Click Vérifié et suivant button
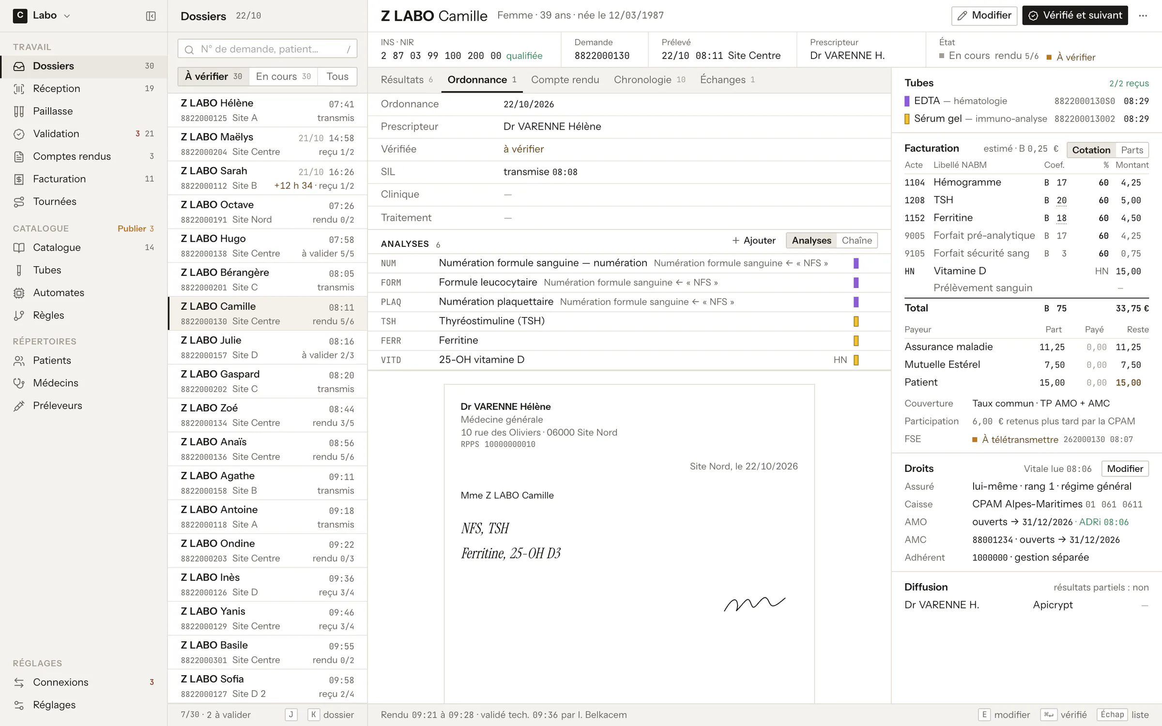 (x=1075, y=15)
